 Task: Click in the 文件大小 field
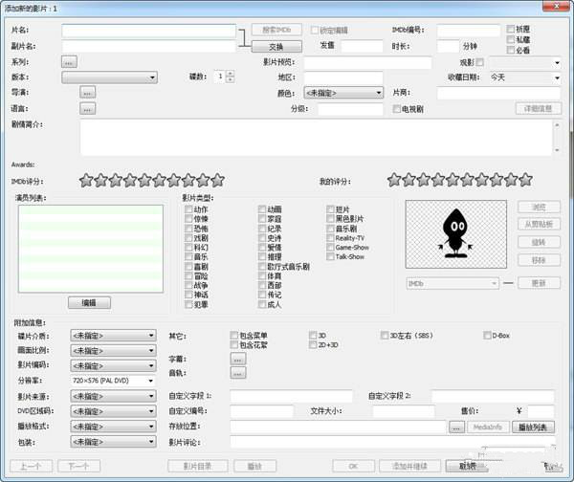(404, 411)
